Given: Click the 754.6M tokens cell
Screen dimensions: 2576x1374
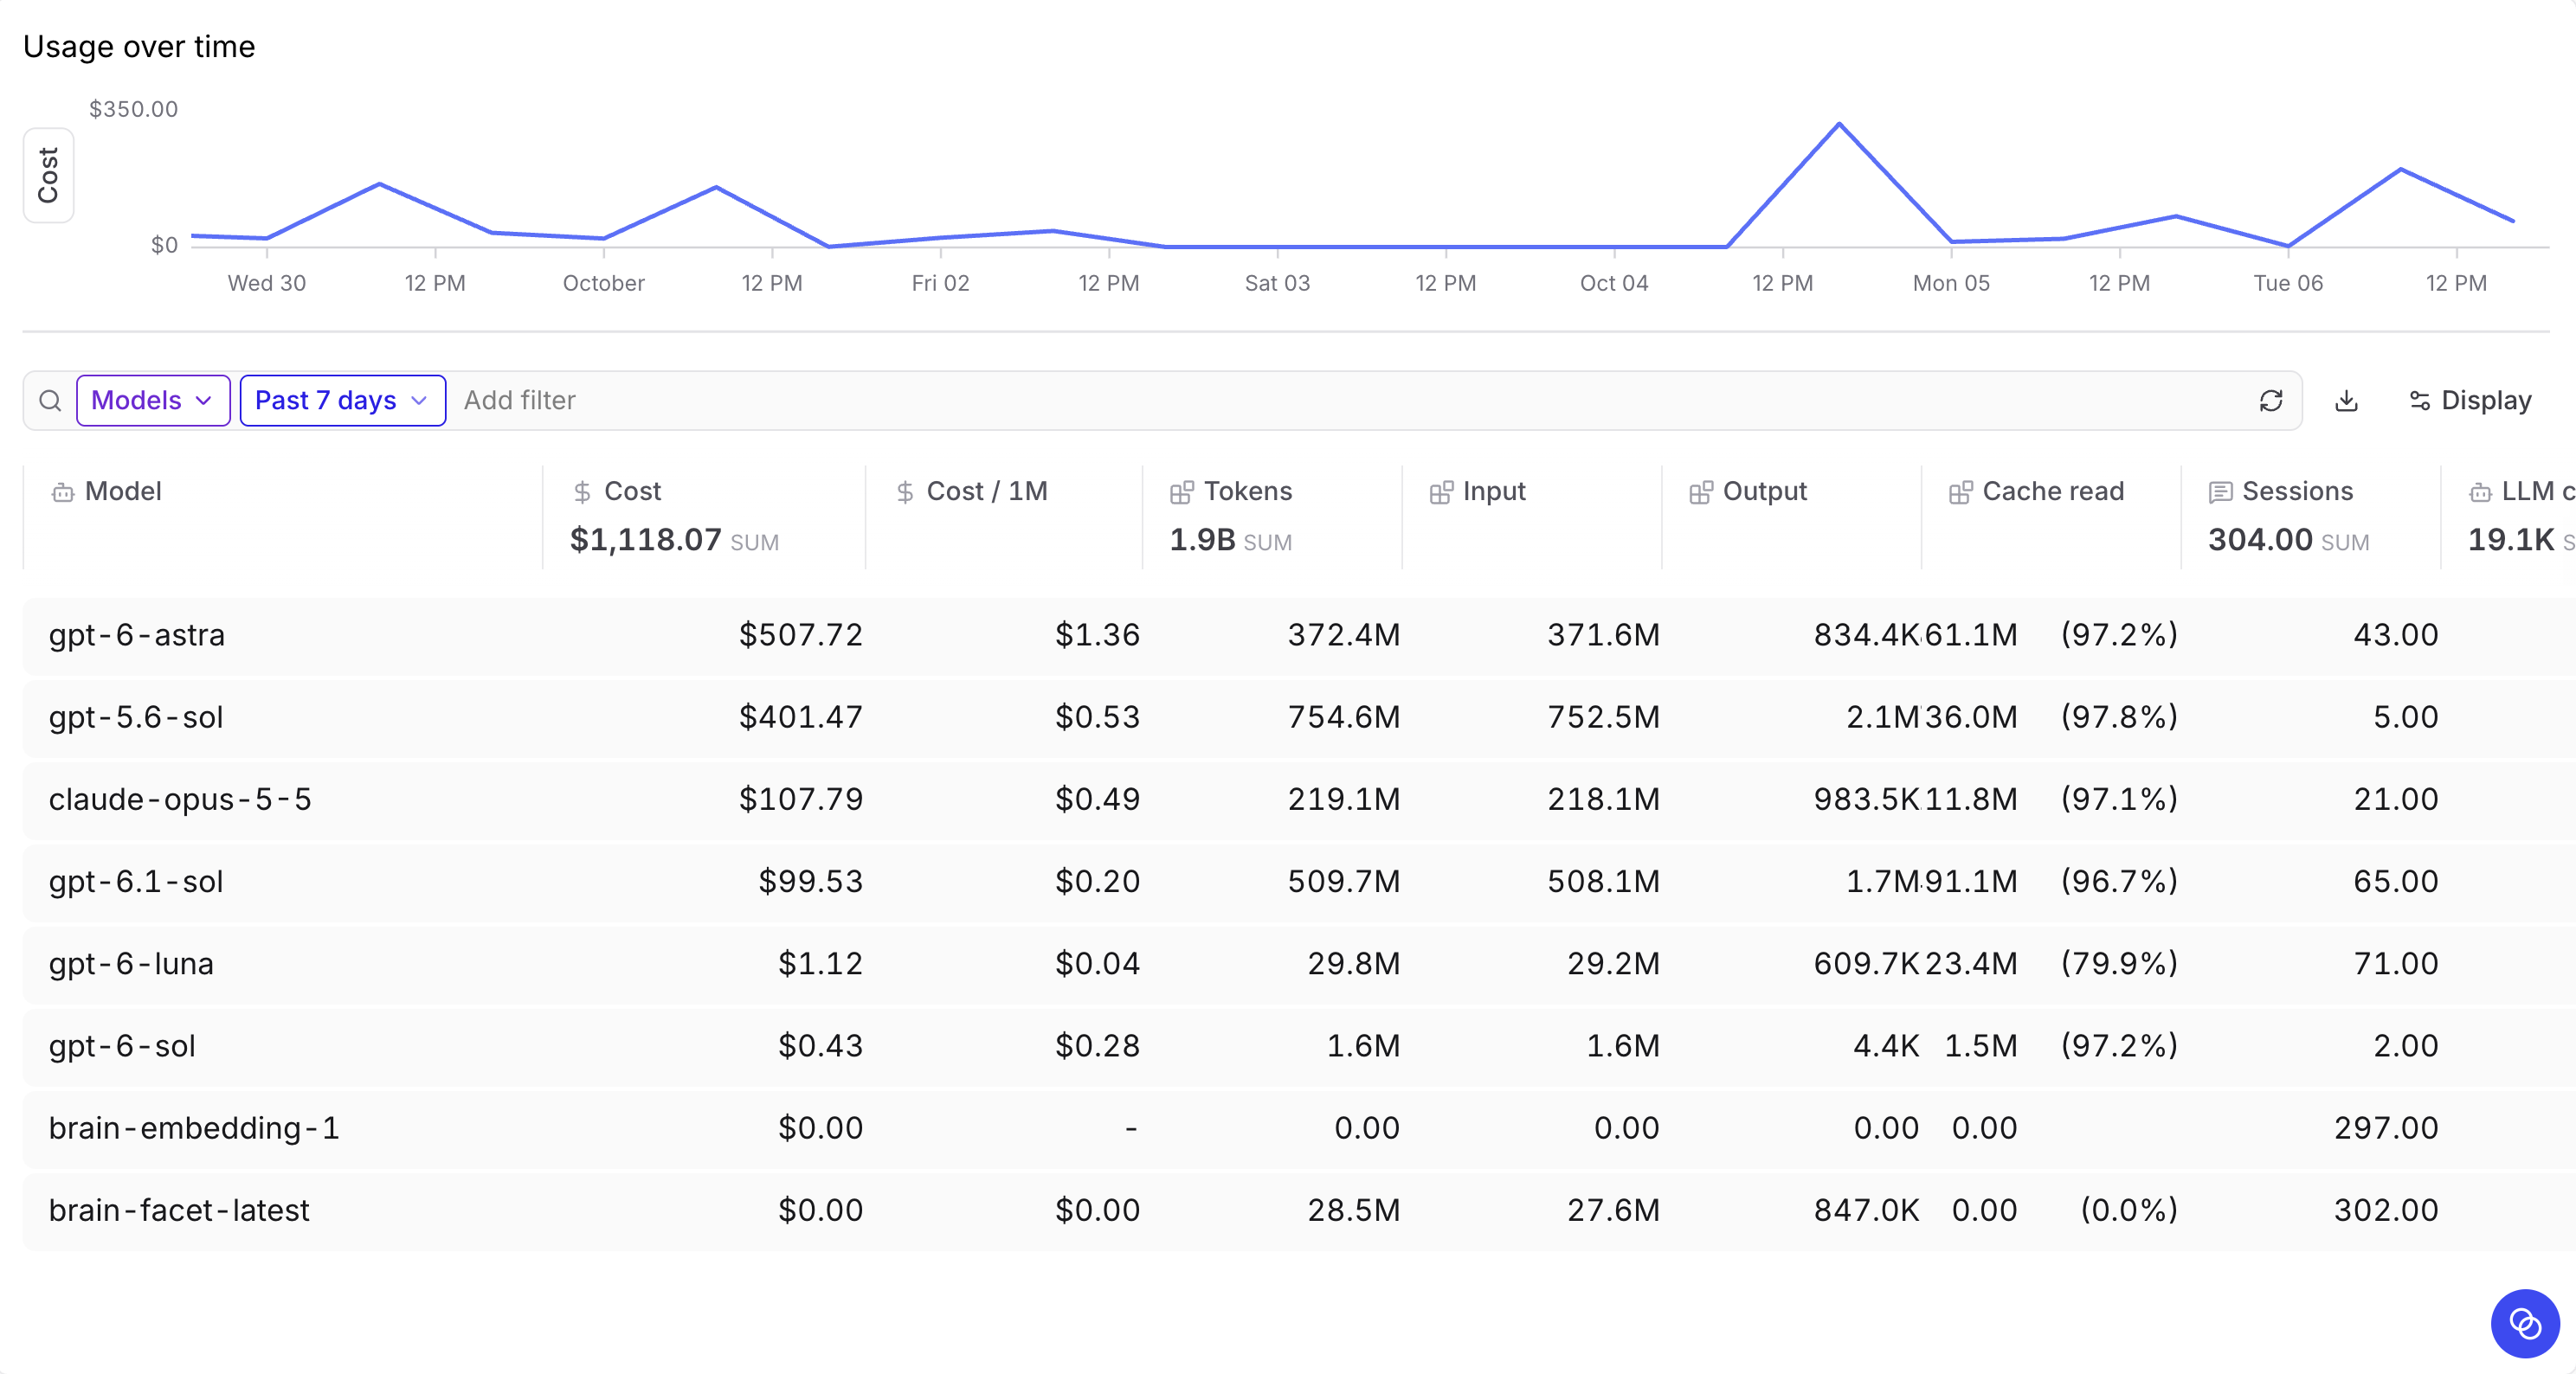Looking at the screenshot, I should pos(1343,716).
